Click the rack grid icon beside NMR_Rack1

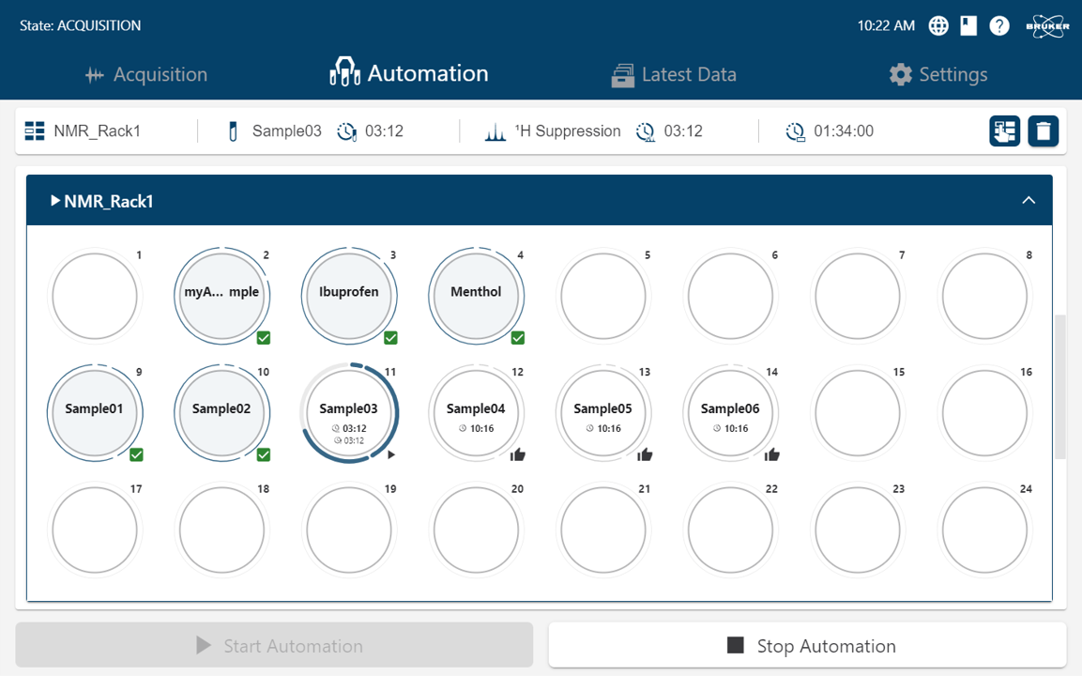click(35, 131)
